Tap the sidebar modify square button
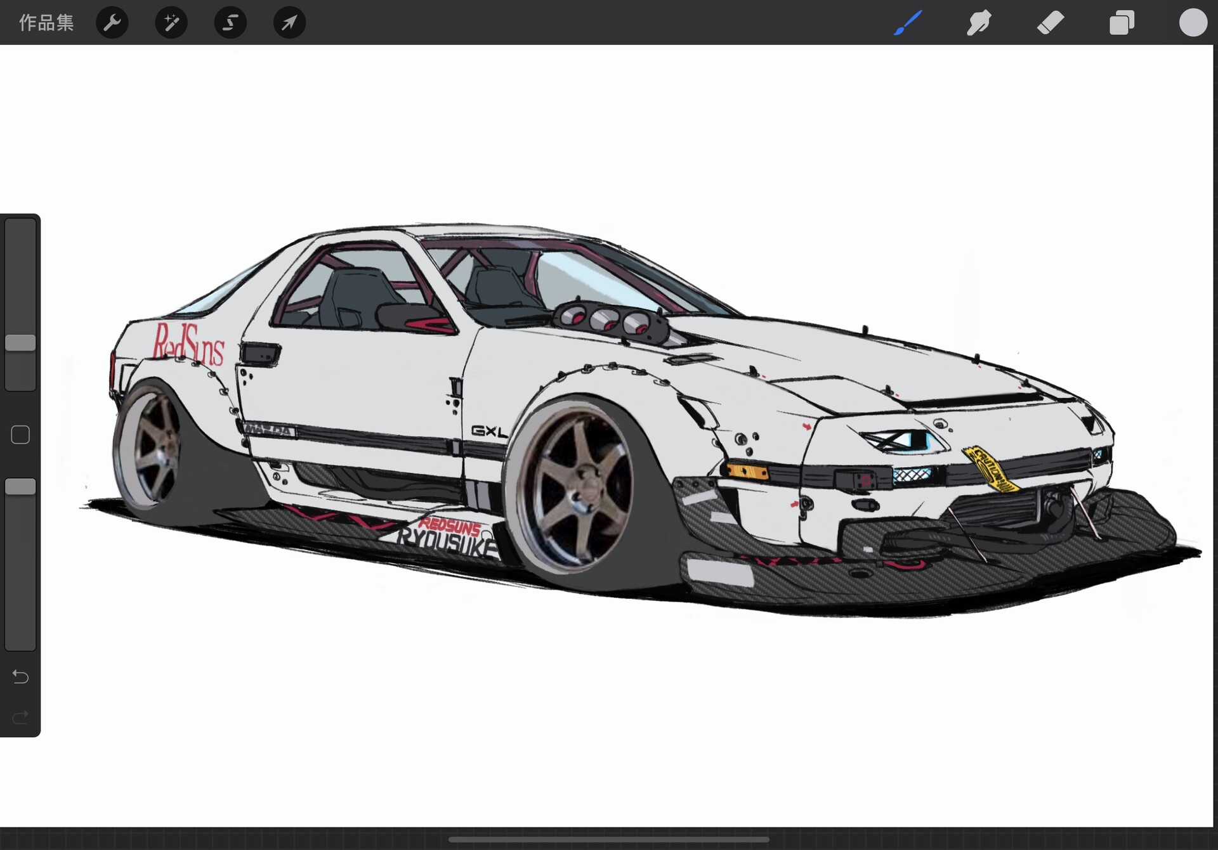The image size is (1218, 850). tap(20, 435)
